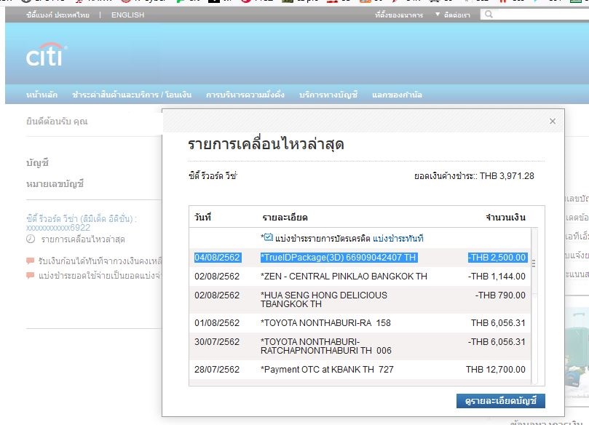
Task: Select the HUA SENG HONG DELICIOUS transaction
Action: click(360, 300)
